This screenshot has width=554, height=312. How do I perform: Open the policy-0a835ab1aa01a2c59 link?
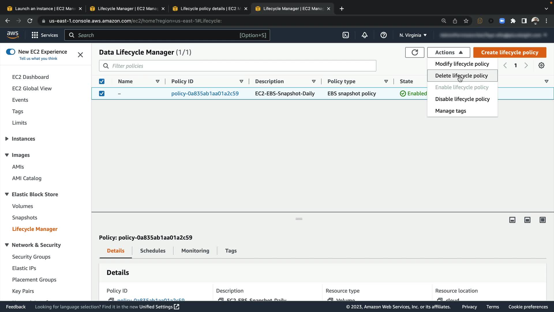[205, 94]
